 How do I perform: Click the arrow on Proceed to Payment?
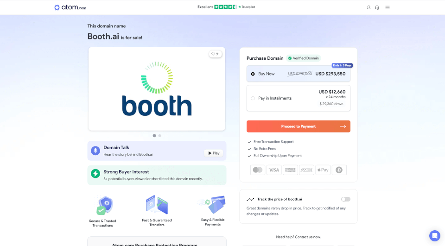[x=343, y=126]
